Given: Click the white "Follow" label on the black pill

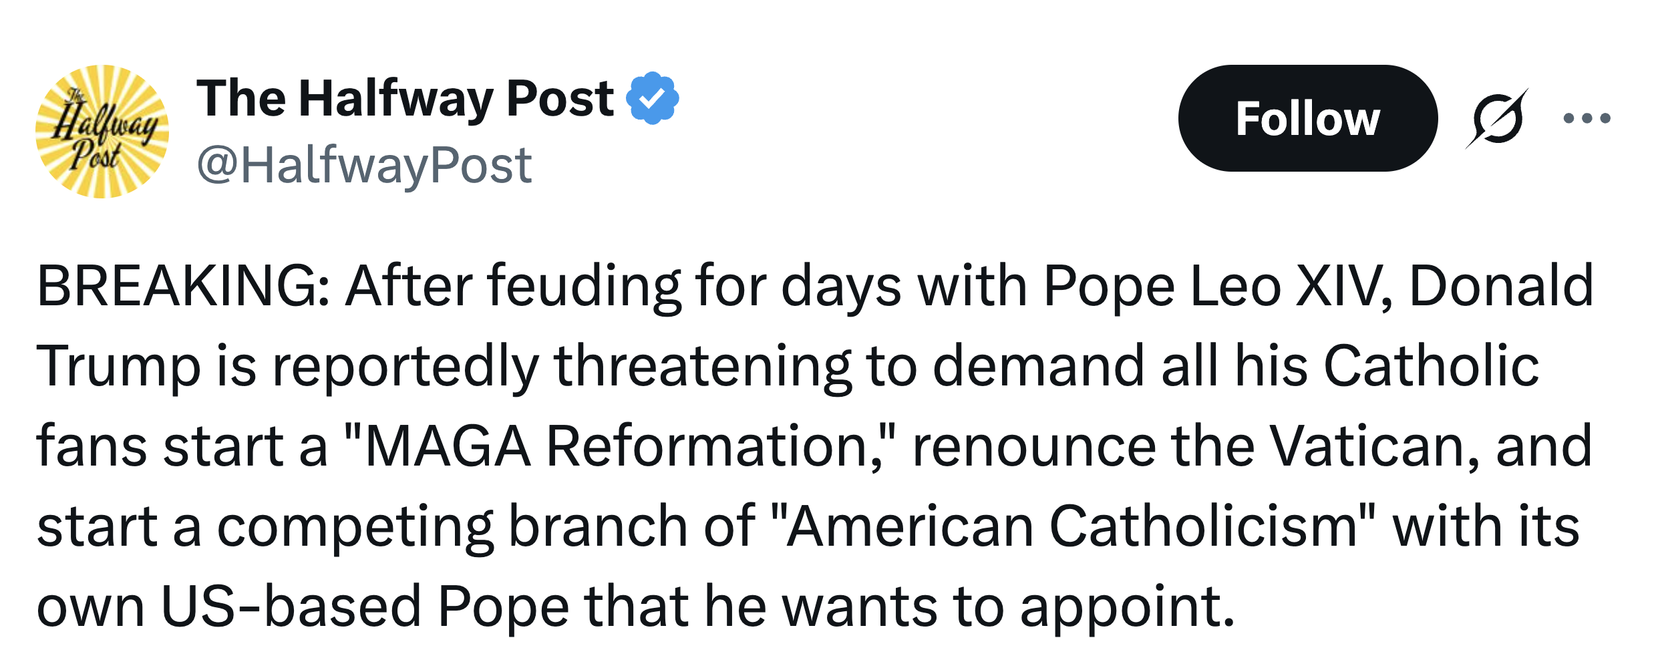Looking at the screenshot, I should [x=1307, y=118].
